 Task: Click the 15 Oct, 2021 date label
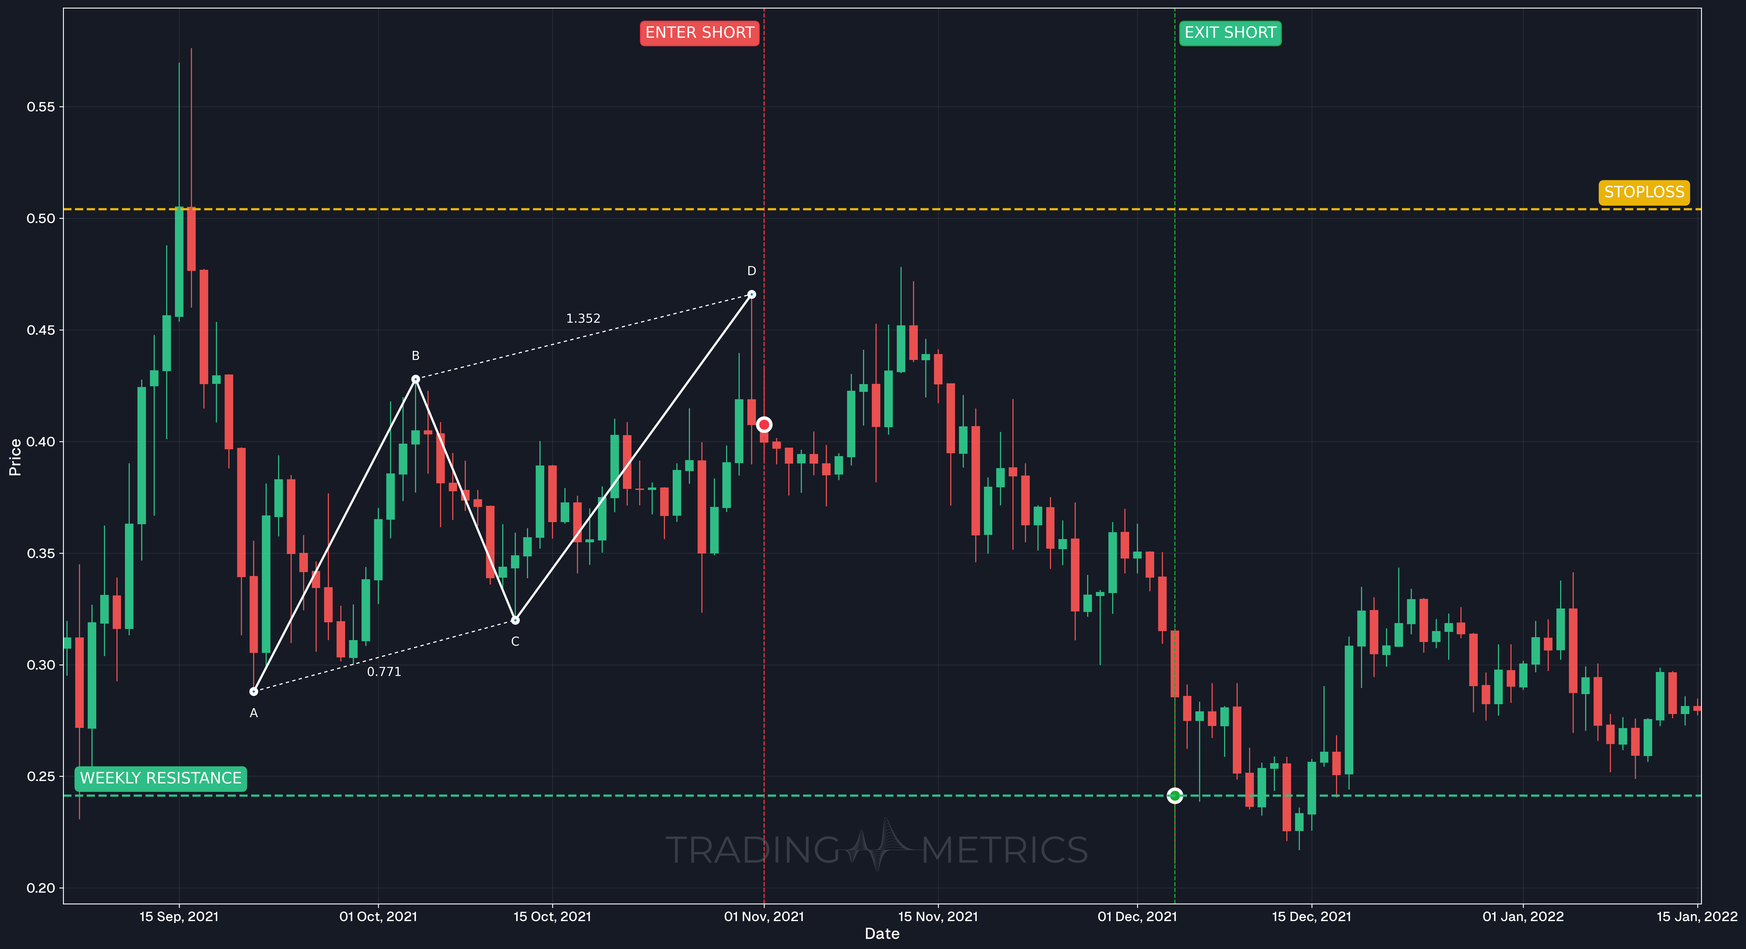(x=552, y=917)
